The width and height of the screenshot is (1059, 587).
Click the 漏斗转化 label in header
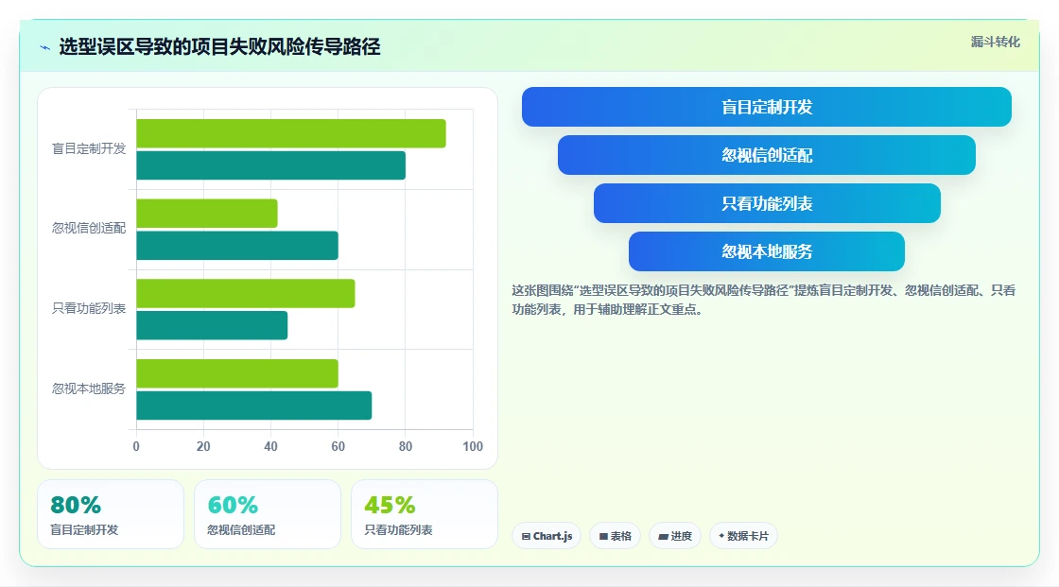point(995,42)
